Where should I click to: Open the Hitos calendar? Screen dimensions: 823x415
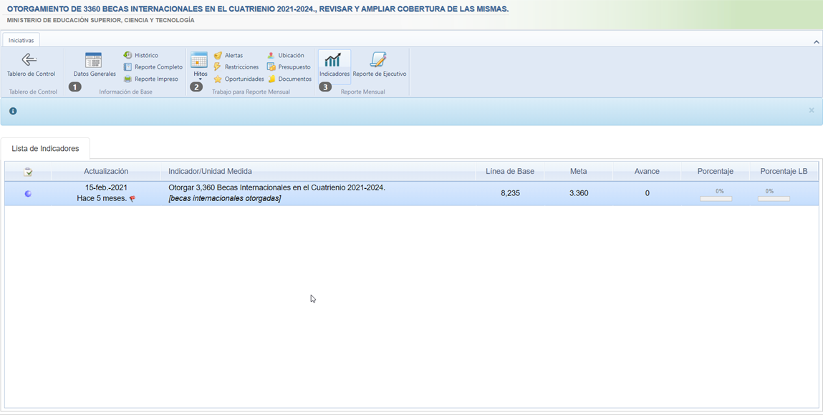[x=199, y=61]
